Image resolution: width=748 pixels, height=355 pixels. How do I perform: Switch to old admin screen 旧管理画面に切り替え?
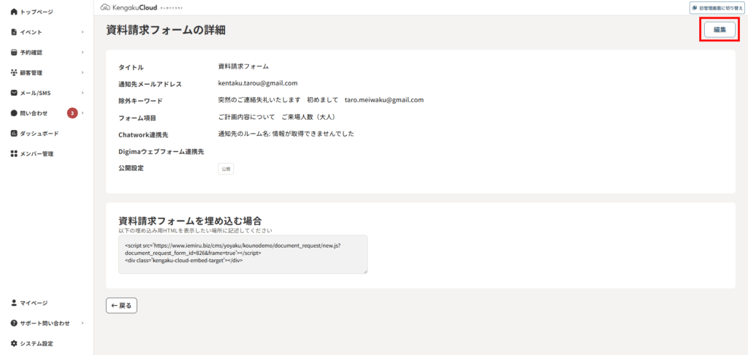717,7
